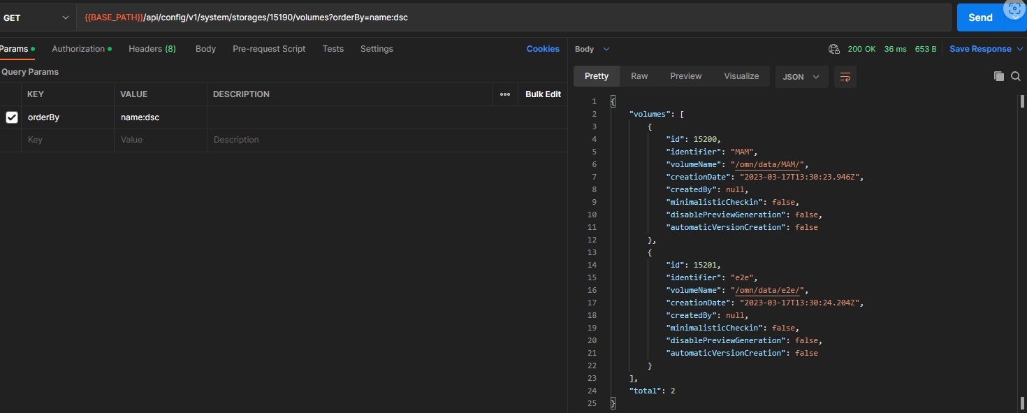Toggle line wrap icon in response toolbar

point(845,77)
